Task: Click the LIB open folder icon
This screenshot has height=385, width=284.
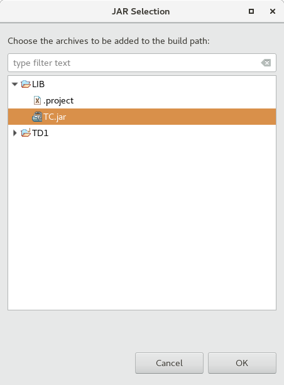Action: coord(26,84)
